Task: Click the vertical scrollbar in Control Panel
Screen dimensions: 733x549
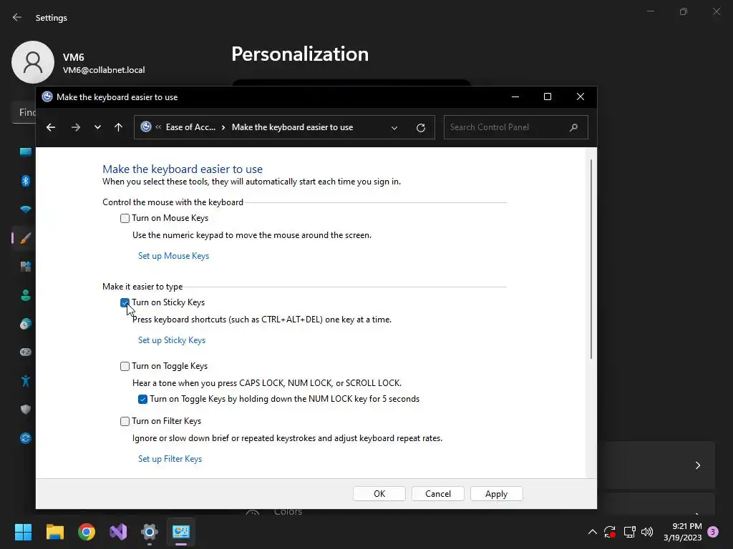Action: pyautogui.click(x=591, y=259)
